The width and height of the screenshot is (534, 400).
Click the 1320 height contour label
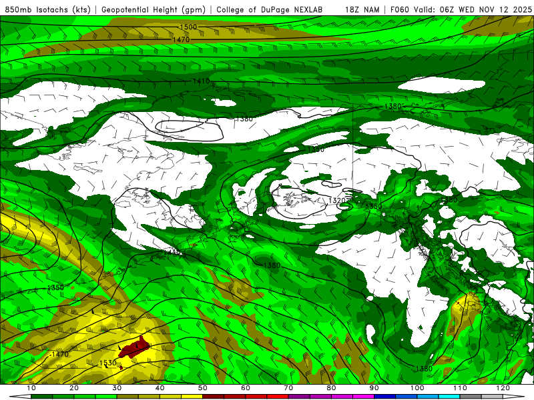click(x=337, y=201)
